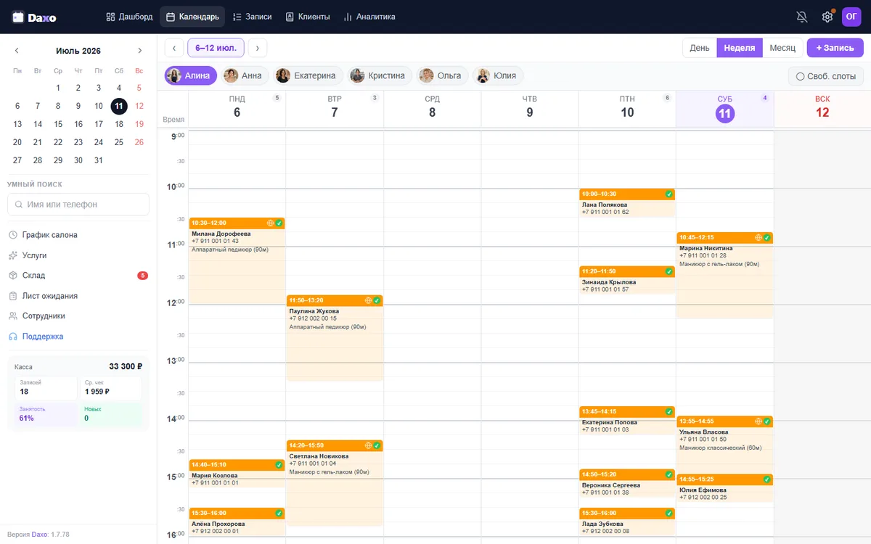
Task: Go to previous month in mini calendar
Action: click(17, 51)
